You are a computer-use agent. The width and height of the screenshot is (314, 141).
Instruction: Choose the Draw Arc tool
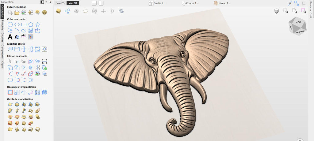[x=17, y=31]
